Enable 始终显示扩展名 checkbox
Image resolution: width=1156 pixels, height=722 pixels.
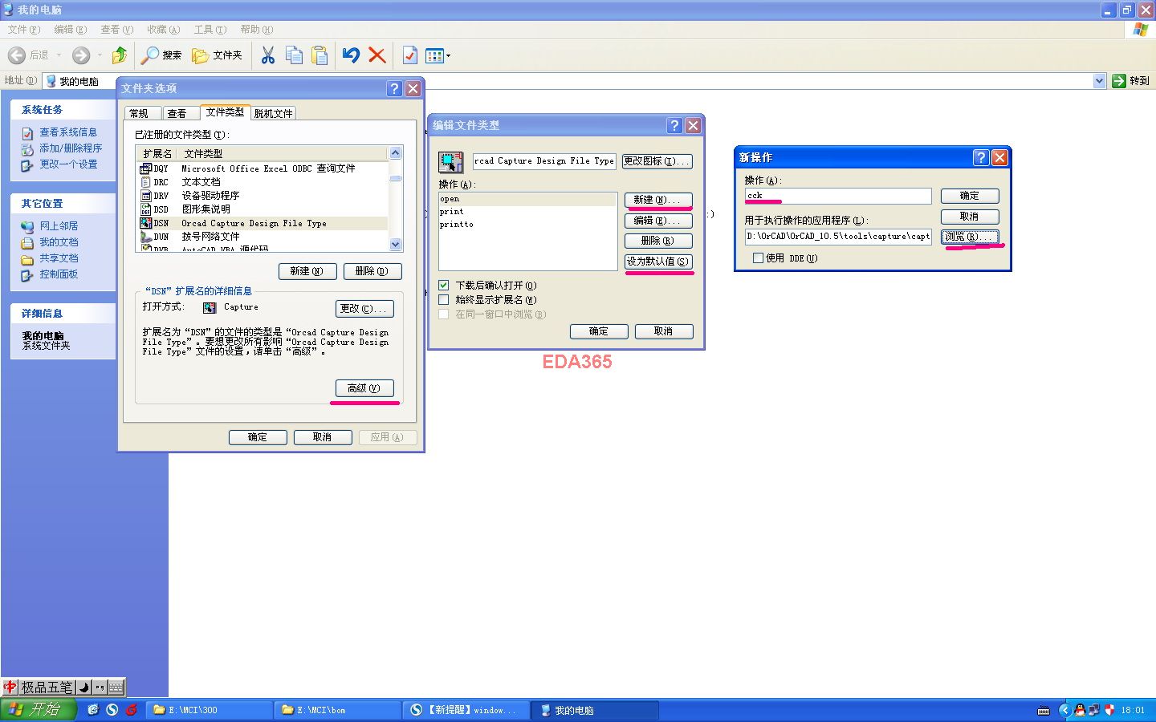coord(444,300)
